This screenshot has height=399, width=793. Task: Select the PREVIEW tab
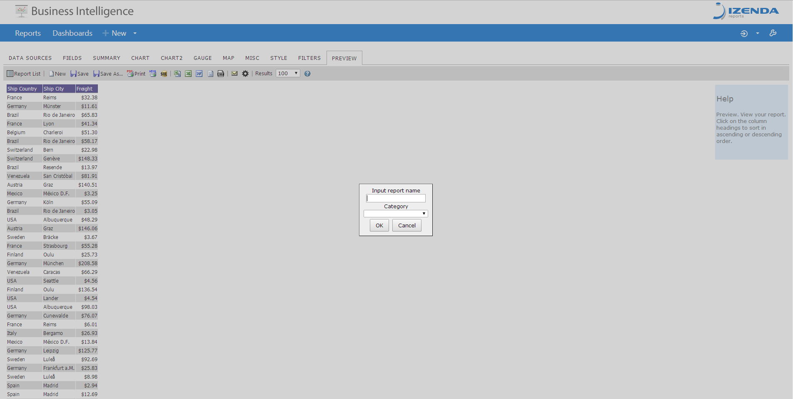point(344,59)
